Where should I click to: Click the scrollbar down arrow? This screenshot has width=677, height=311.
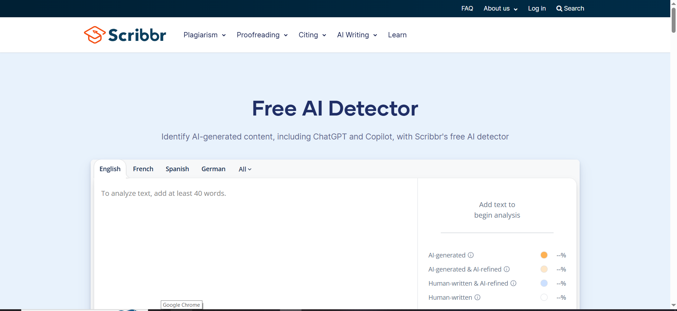[673, 305]
